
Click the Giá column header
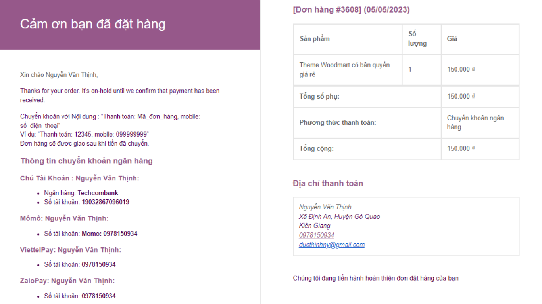tap(452, 39)
